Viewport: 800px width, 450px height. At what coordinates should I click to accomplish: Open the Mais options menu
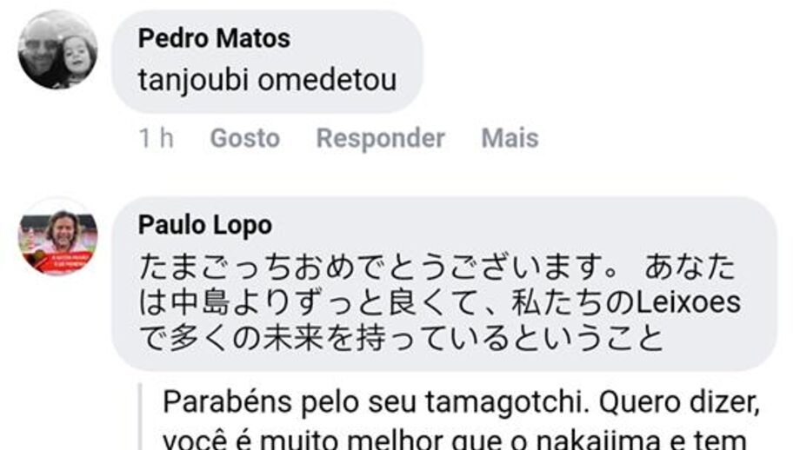[x=510, y=138]
